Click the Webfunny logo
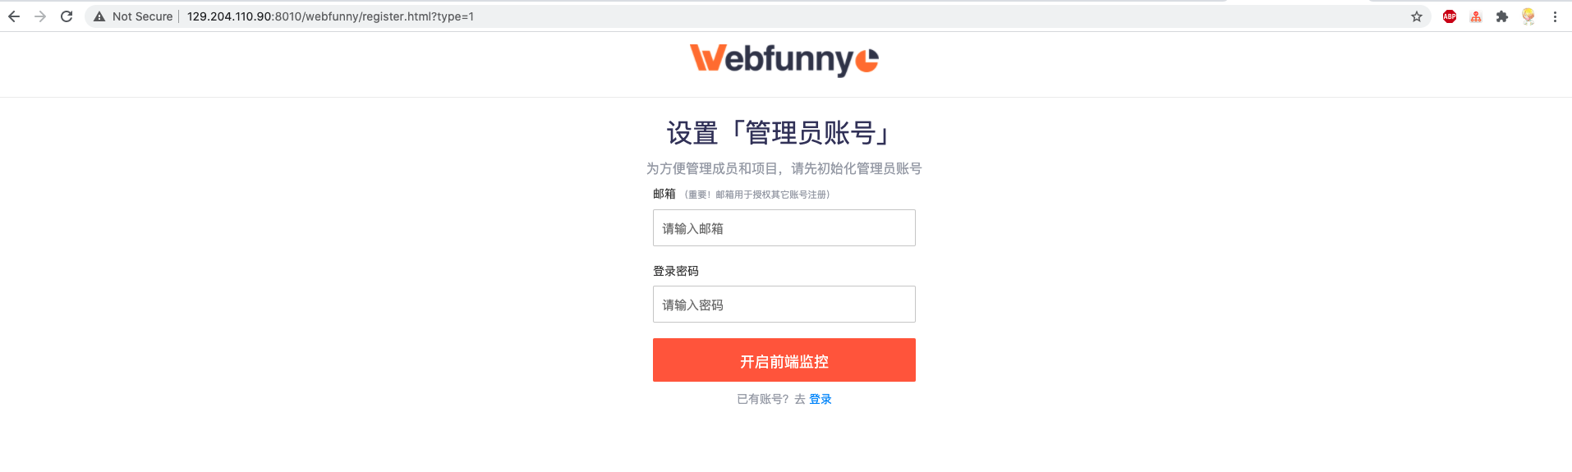The height and width of the screenshot is (472, 1572). 784,59
